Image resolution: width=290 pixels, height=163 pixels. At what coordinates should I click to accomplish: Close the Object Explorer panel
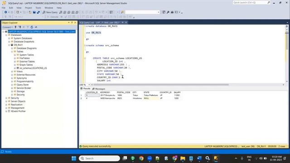pos(75,23)
